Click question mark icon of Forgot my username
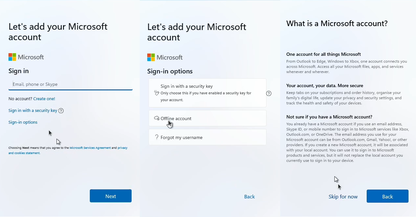416x217 pixels. pos(157,137)
